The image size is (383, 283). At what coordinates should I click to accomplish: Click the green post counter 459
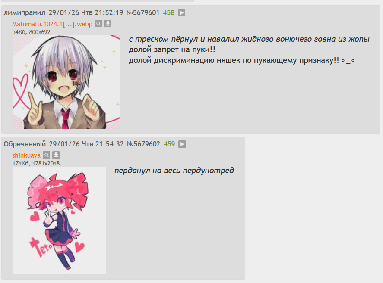click(169, 144)
